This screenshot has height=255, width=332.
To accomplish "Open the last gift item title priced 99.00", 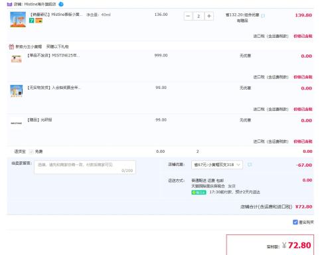I will (39, 120).
